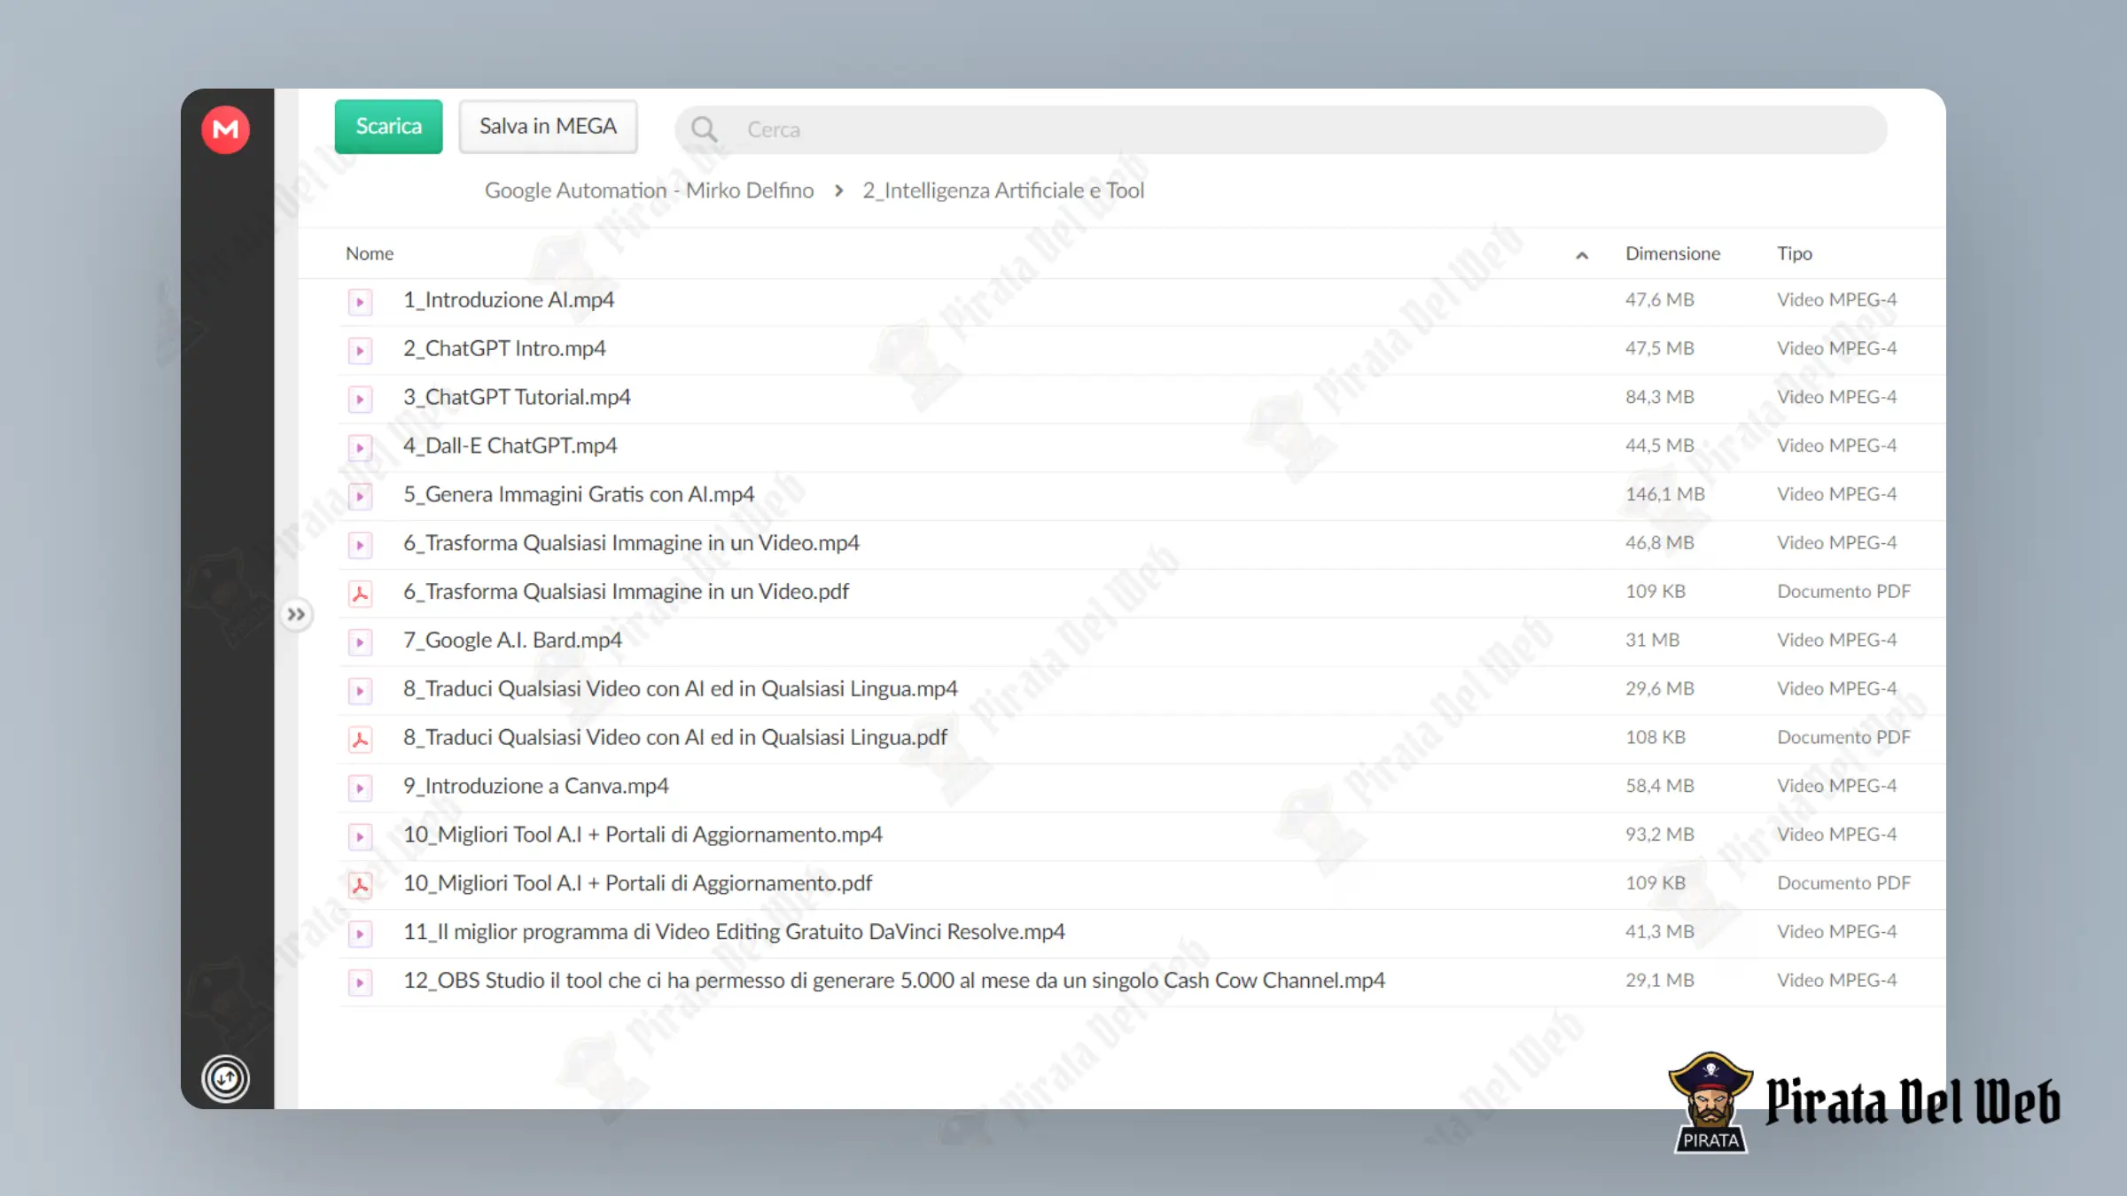2127x1196 pixels.
Task: Select 12_OBS Studio Cash Cow Channel.mp4 file
Action: pyautogui.click(x=894, y=981)
